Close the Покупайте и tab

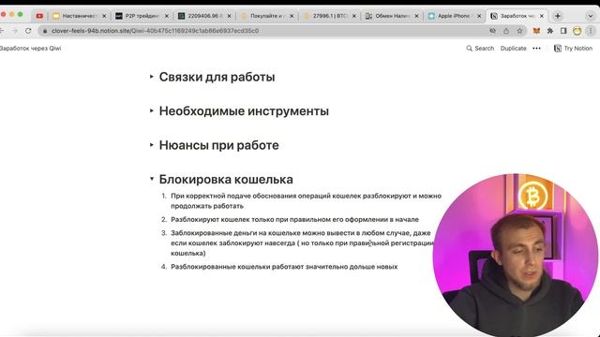click(292, 16)
